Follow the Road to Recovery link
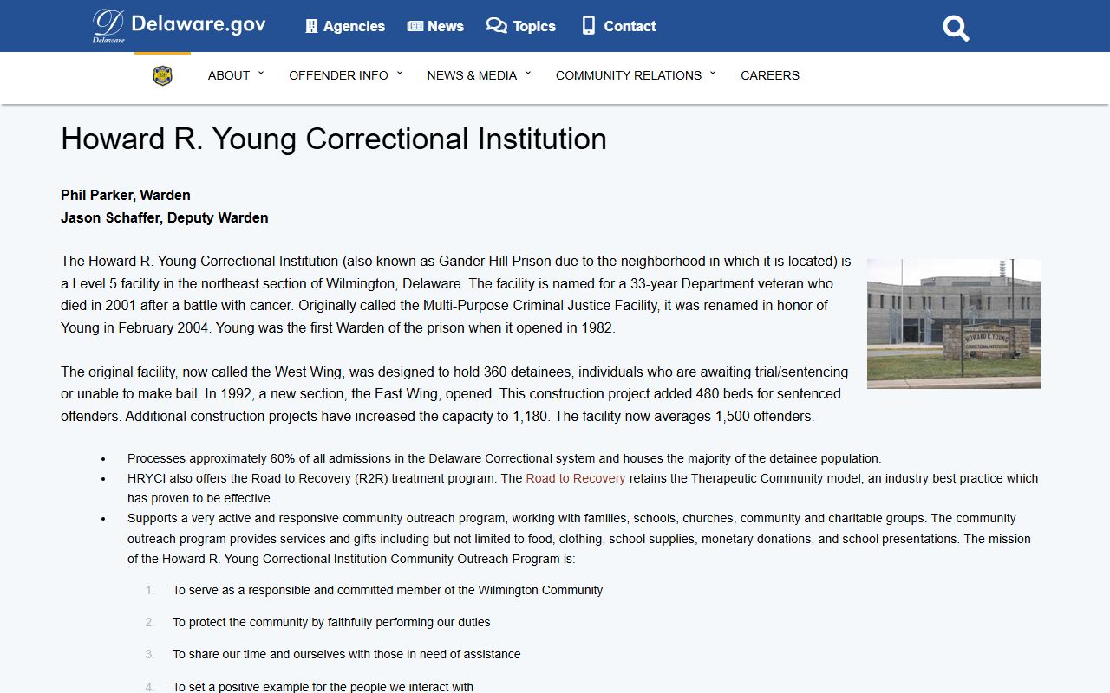1110x693 pixels. click(575, 478)
